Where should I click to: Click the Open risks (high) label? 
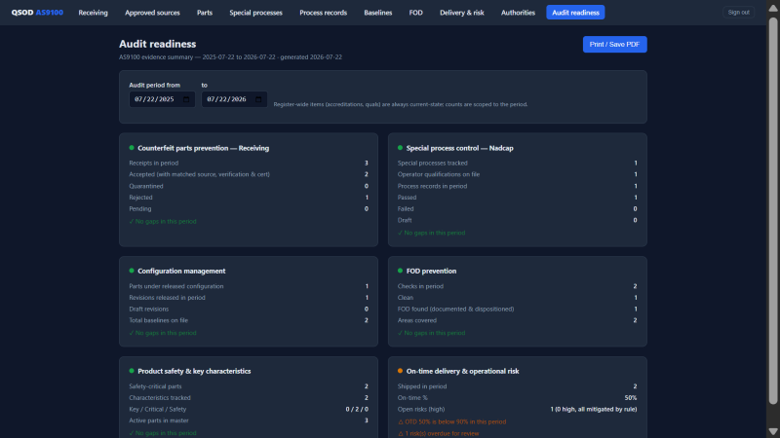click(421, 409)
